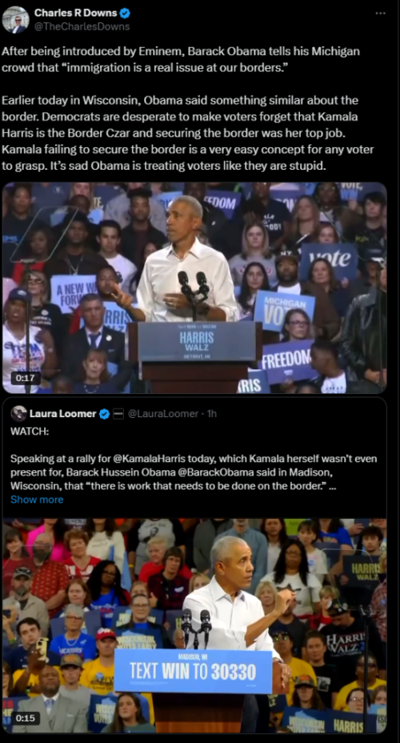The height and width of the screenshot is (743, 400).
Task: Expand the quoted tweet with Show more
Action: [x=37, y=500]
